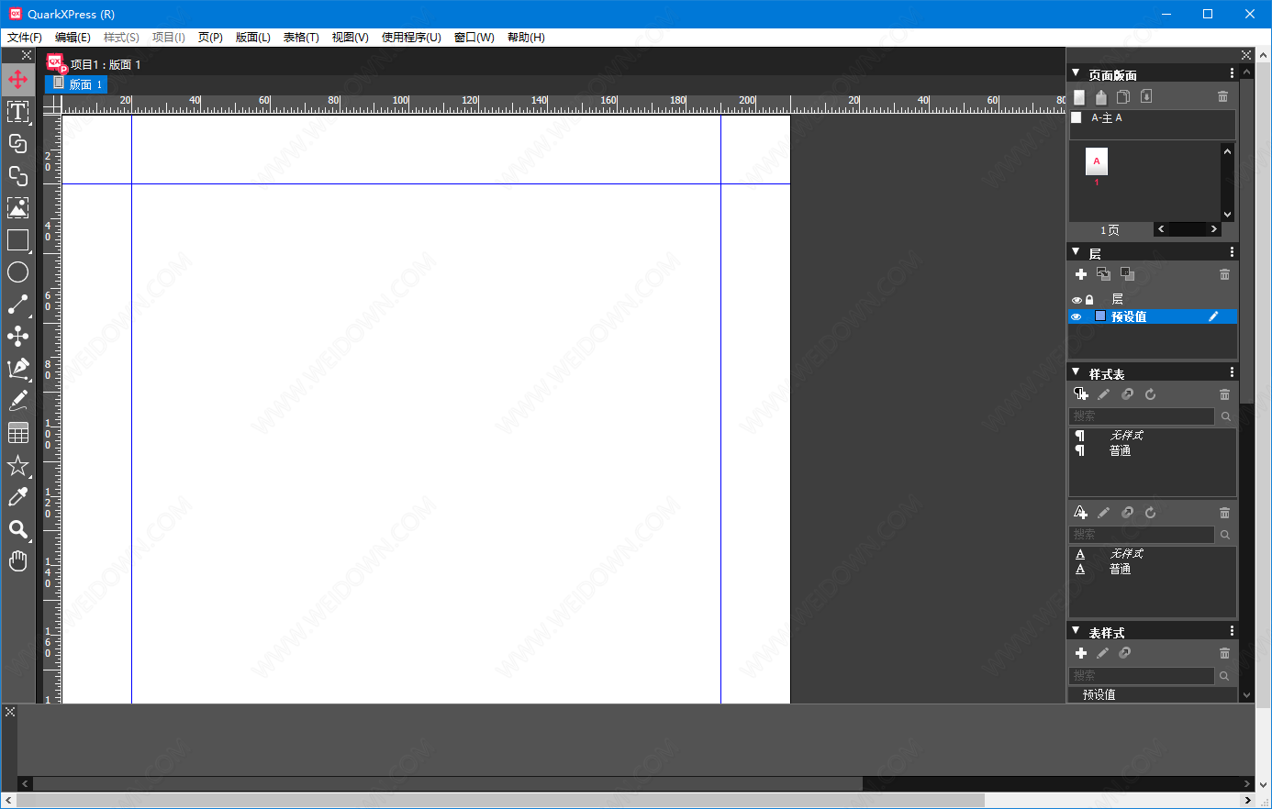Collapse the 页面版面 panel
1272x809 pixels.
pyautogui.click(x=1076, y=73)
